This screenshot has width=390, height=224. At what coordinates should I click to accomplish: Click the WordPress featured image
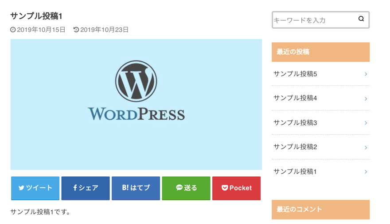point(136,104)
